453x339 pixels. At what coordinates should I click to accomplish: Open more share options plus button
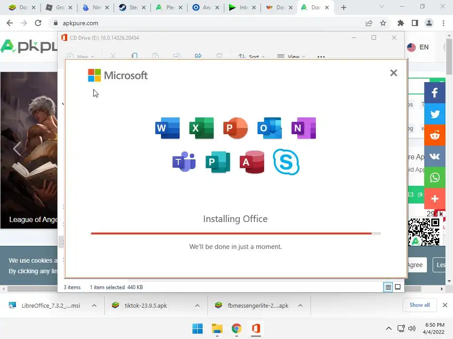tap(434, 199)
